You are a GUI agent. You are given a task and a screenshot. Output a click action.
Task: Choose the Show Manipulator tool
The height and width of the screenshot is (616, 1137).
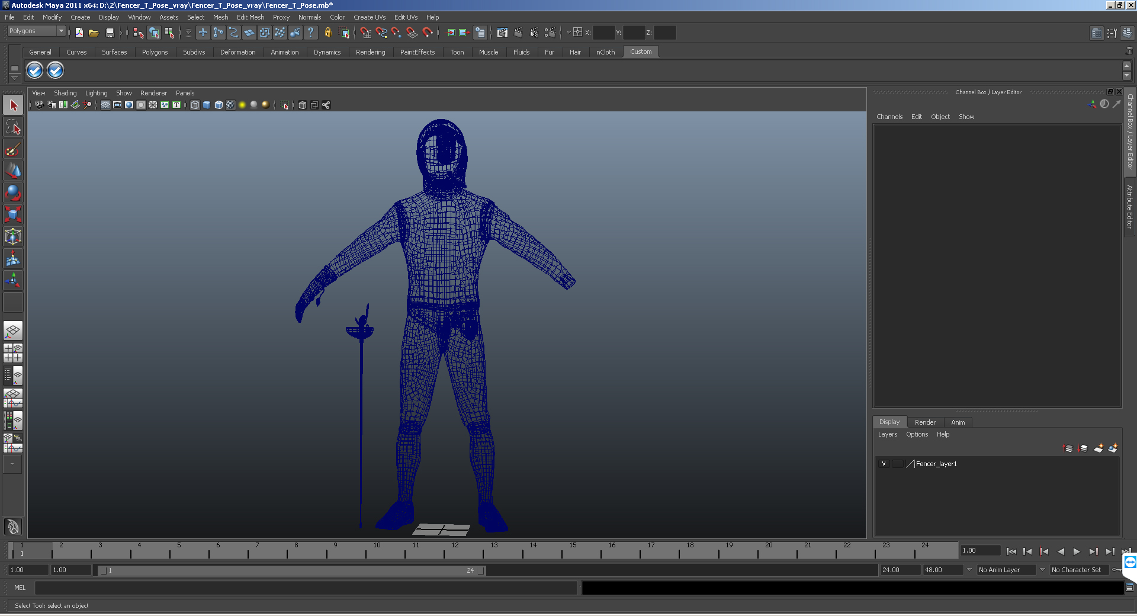pyautogui.click(x=13, y=280)
